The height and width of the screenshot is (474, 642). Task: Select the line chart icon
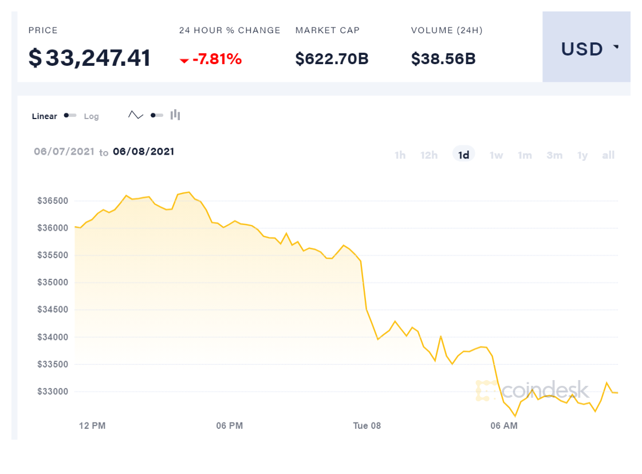click(136, 115)
